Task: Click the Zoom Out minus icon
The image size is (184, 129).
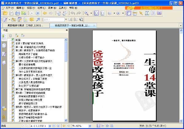Action: pos(110,13)
